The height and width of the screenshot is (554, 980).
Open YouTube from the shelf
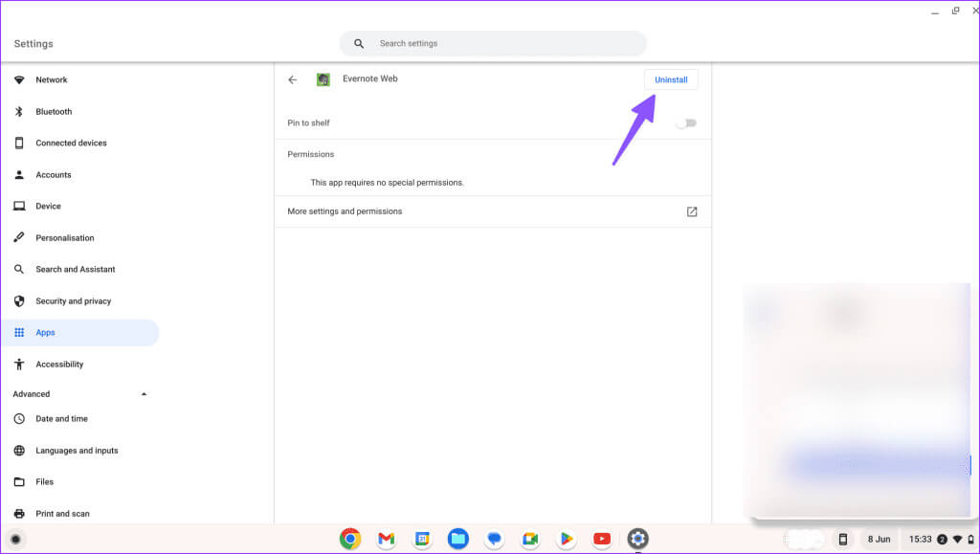click(x=602, y=539)
